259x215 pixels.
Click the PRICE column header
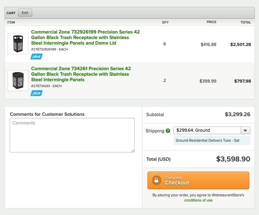(x=212, y=22)
